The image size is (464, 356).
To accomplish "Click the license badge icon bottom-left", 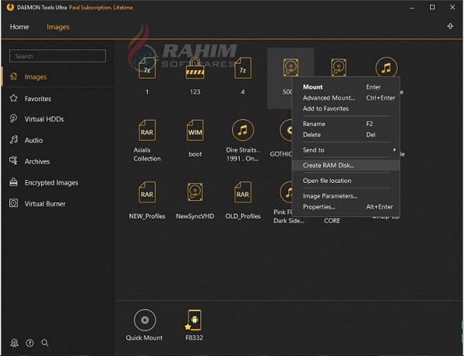I will coord(14,343).
